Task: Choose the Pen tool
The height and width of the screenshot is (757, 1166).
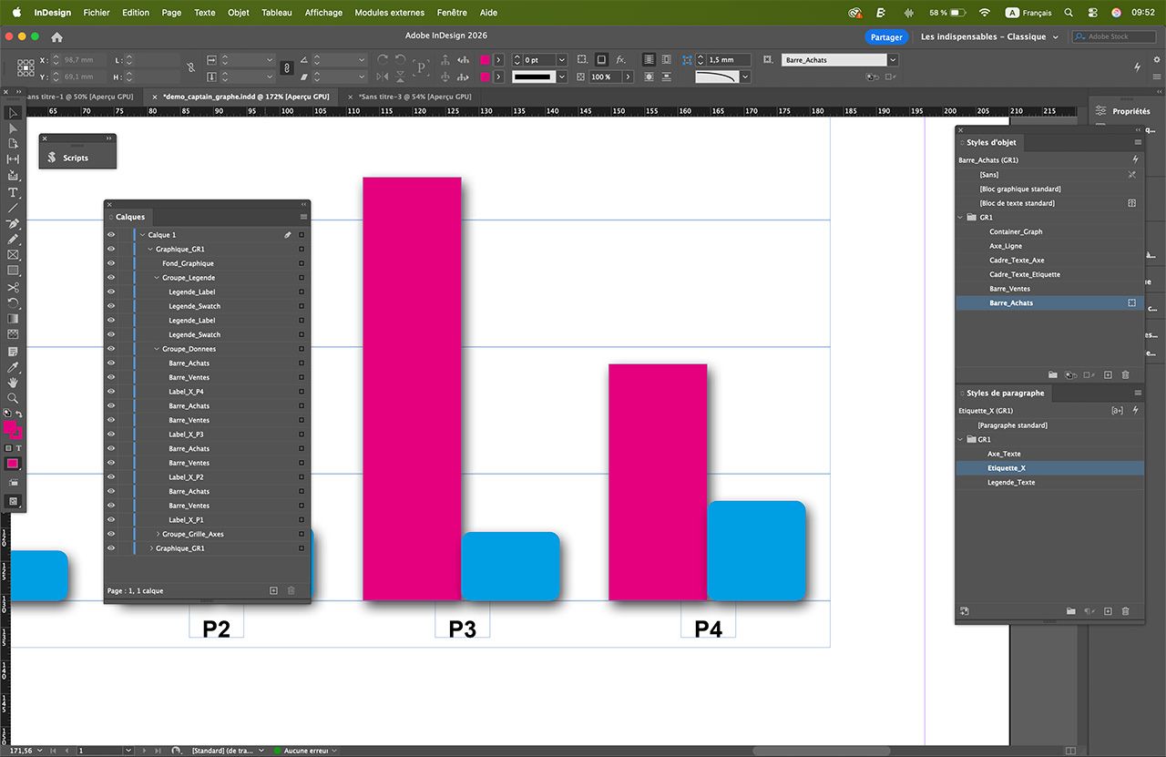Action: click(13, 223)
